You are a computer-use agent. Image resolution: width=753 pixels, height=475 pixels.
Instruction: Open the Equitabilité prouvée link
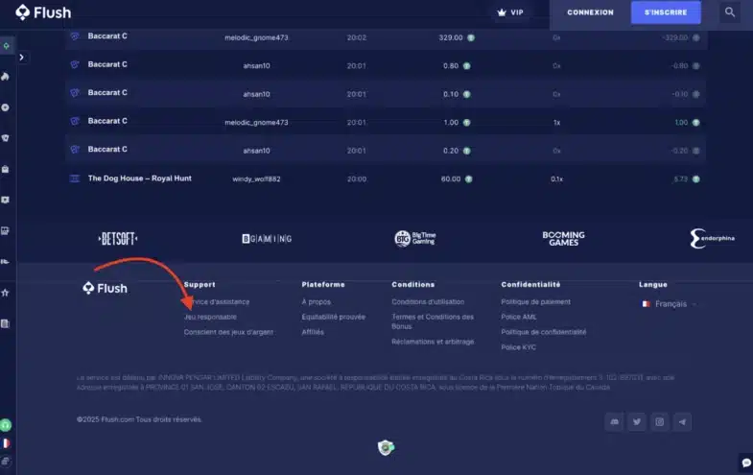(333, 317)
